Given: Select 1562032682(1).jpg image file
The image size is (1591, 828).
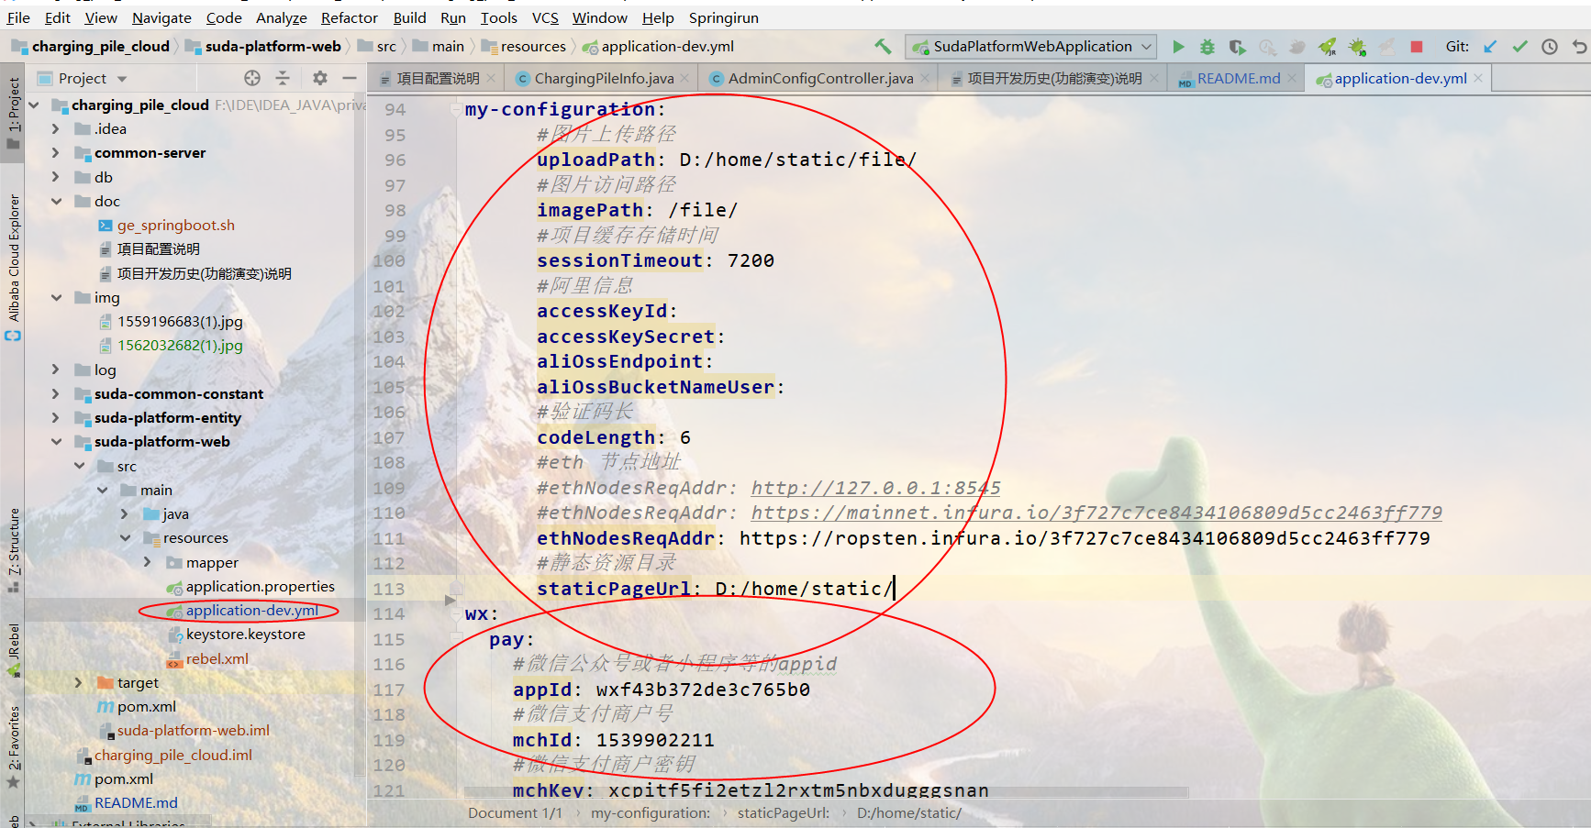Looking at the screenshot, I should coord(180,346).
